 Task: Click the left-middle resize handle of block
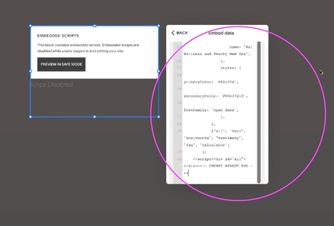point(31,71)
